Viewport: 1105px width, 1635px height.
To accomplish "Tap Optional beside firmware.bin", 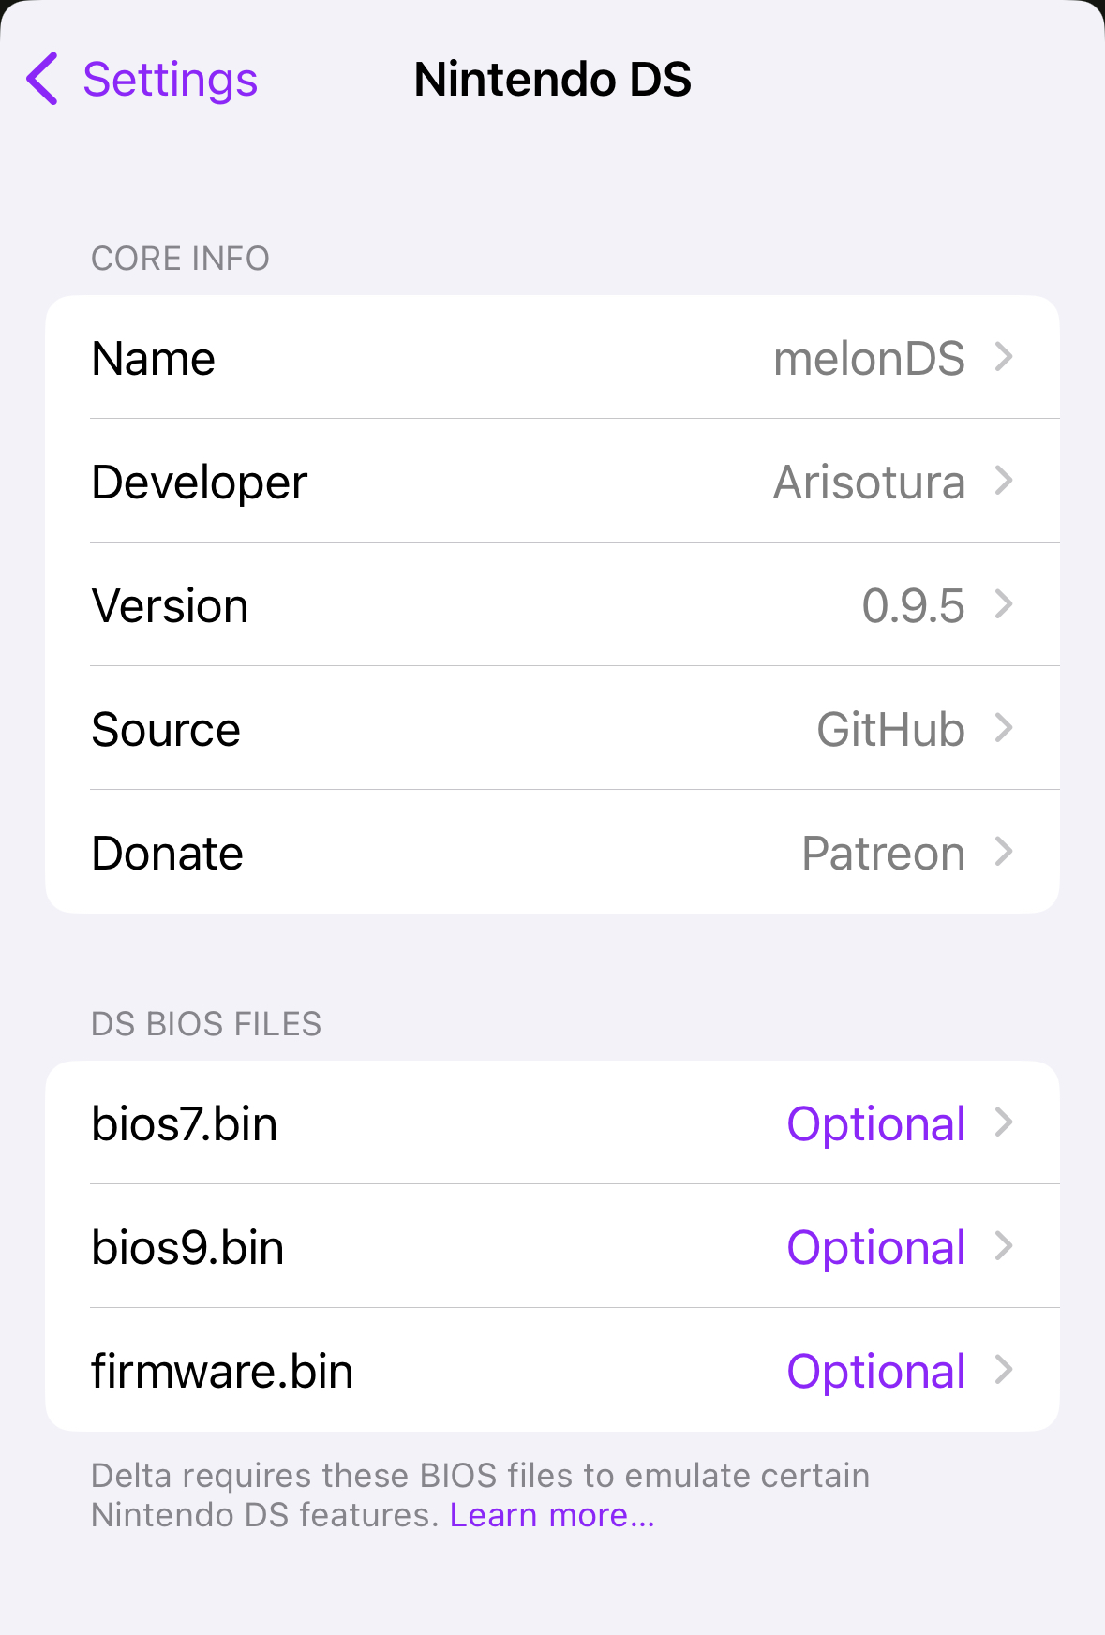I will tap(875, 1371).
